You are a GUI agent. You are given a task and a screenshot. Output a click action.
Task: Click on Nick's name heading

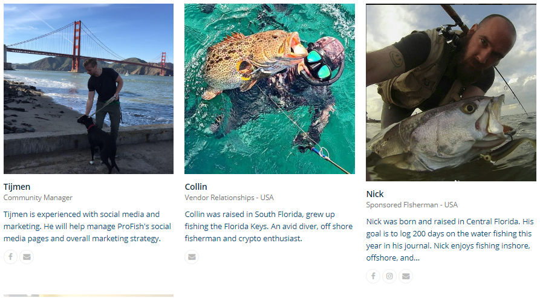click(375, 194)
